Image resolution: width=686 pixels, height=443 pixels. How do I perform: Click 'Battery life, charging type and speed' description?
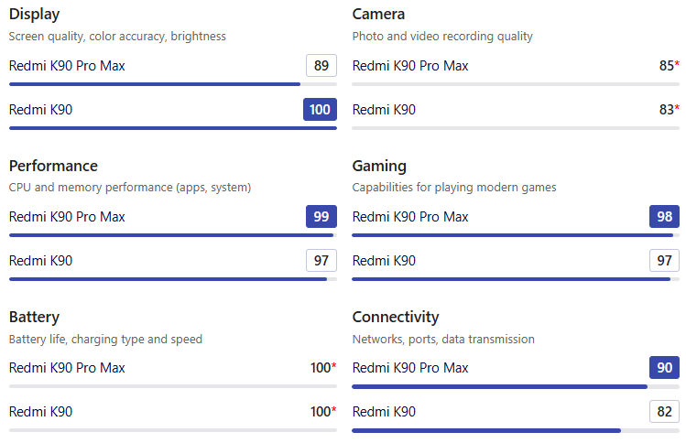coord(105,340)
